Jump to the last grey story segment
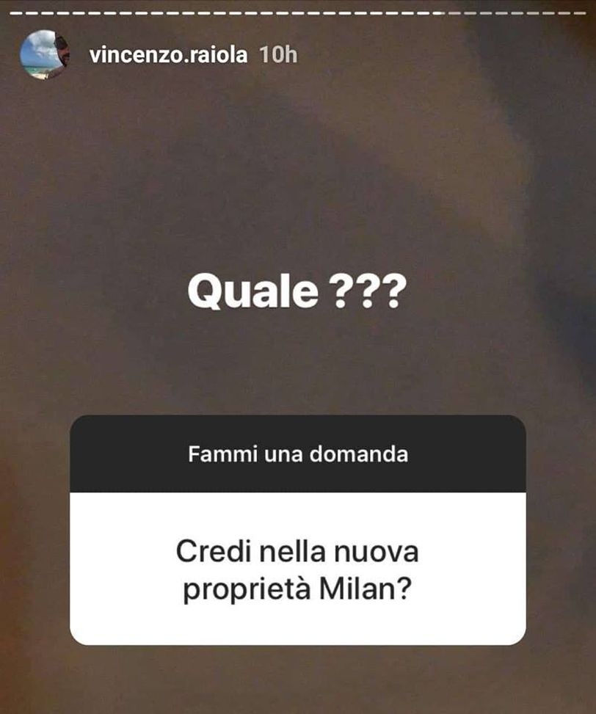 (x=580, y=13)
